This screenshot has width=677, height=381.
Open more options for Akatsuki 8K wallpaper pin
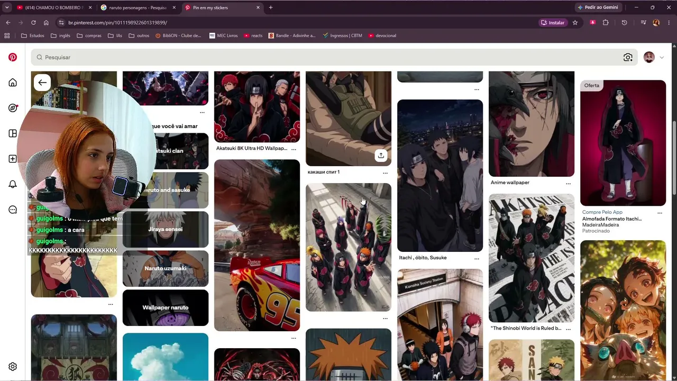pos(294,149)
